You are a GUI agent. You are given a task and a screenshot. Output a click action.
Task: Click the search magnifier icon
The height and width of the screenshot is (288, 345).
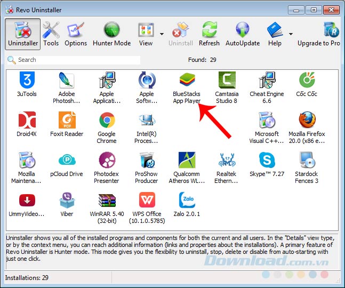click(11, 60)
